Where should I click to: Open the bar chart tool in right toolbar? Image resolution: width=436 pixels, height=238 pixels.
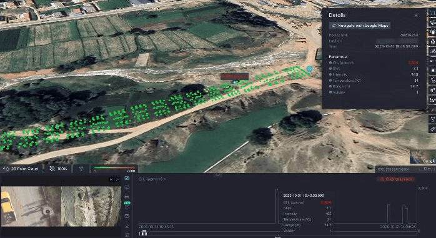point(433,109)
